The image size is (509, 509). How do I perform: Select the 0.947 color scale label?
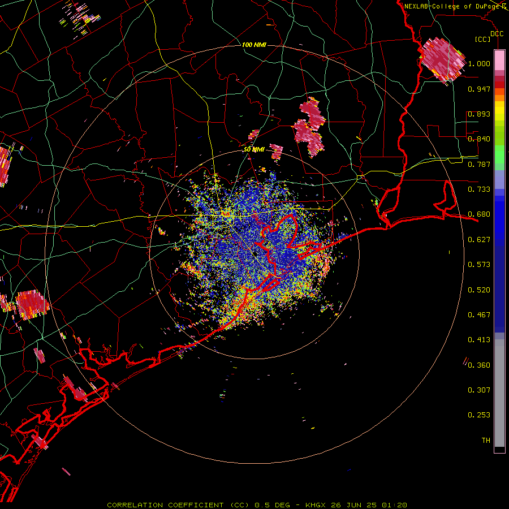[479, 89]
